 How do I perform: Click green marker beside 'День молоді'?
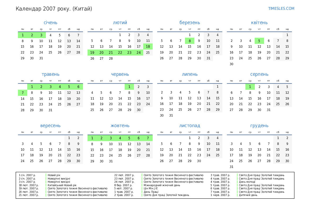[237, 182]
